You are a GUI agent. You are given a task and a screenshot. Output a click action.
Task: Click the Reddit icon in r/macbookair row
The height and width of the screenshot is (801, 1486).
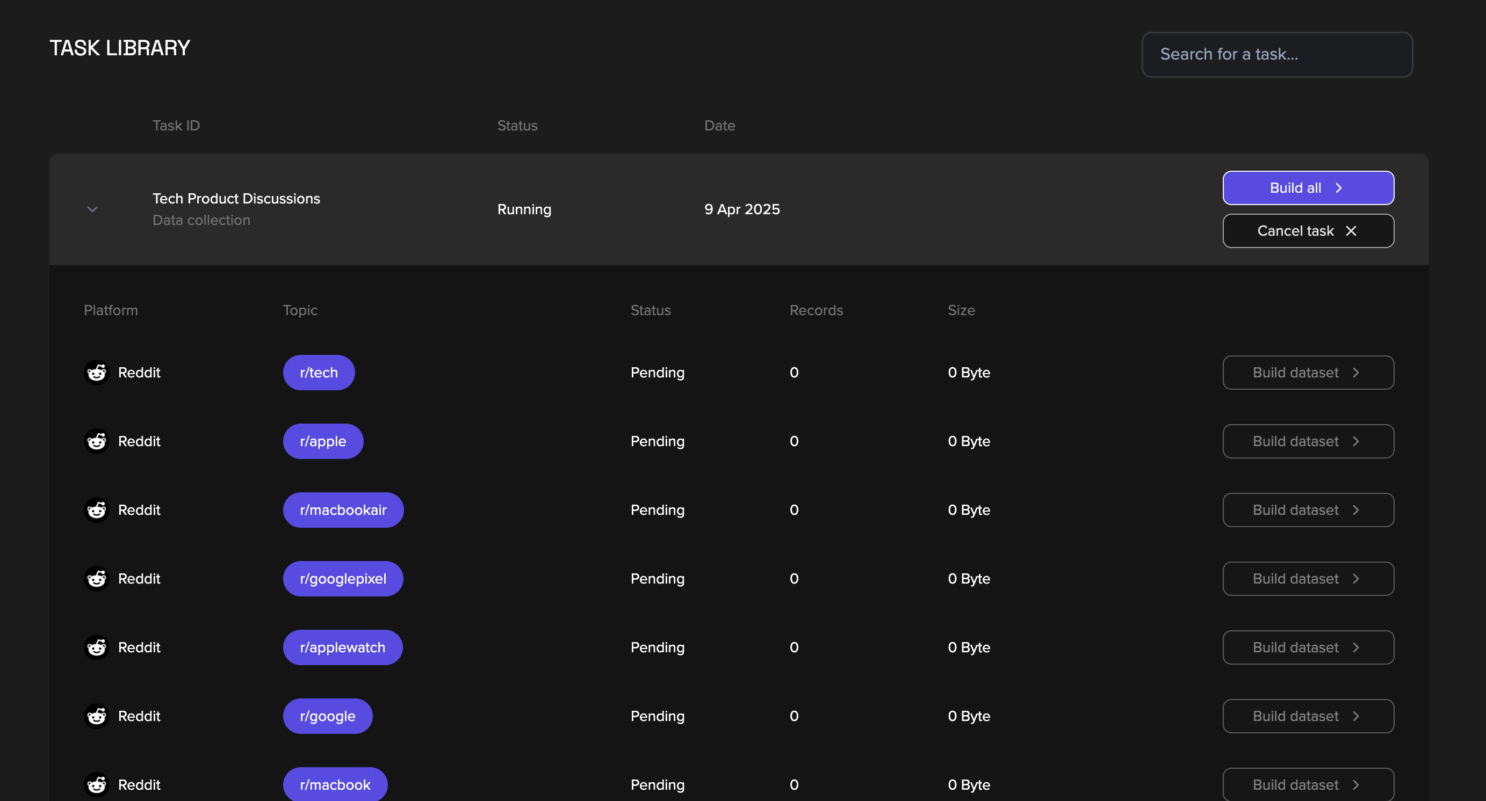(97, 510)
